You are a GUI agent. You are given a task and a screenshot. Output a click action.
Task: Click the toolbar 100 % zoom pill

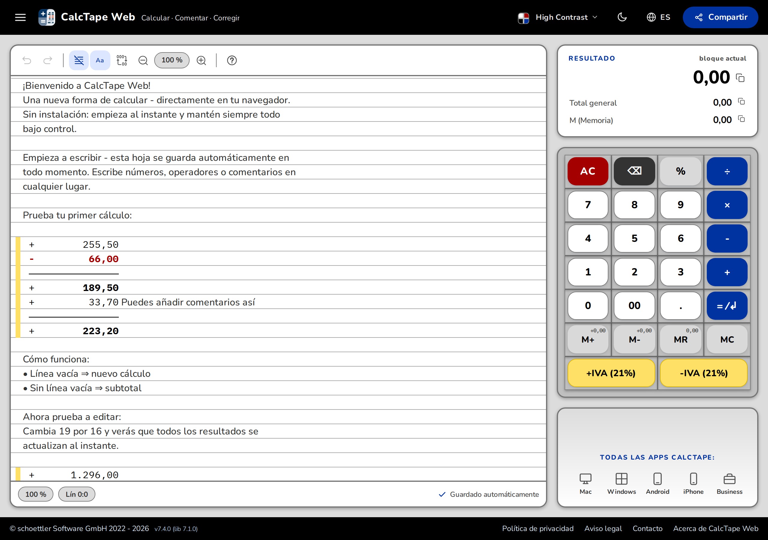coord(172,60)
